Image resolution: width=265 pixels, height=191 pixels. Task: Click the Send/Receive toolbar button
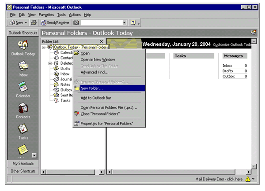(55, 22)
